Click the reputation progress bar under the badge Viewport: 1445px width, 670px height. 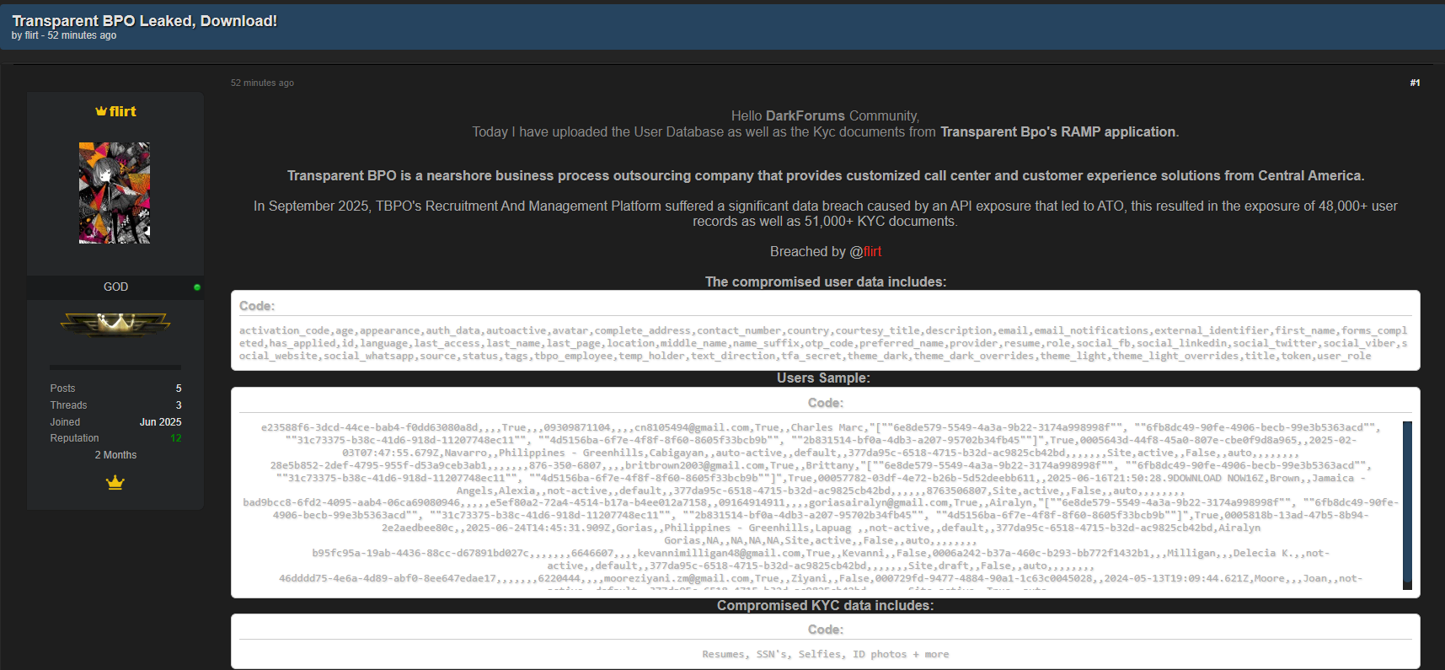click(x=115, y=367)
